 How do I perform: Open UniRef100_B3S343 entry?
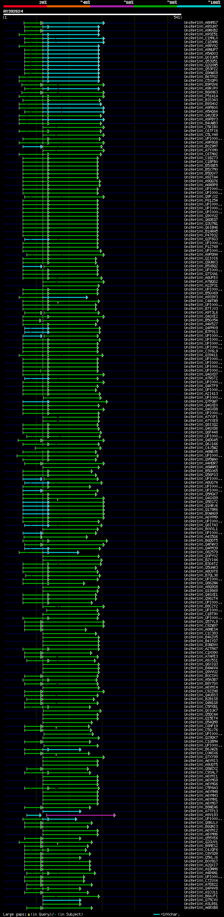pos(201,100)
